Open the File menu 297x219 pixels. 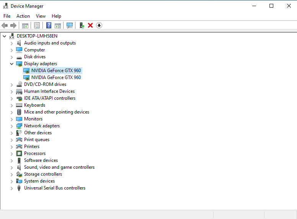pos(7,16)
